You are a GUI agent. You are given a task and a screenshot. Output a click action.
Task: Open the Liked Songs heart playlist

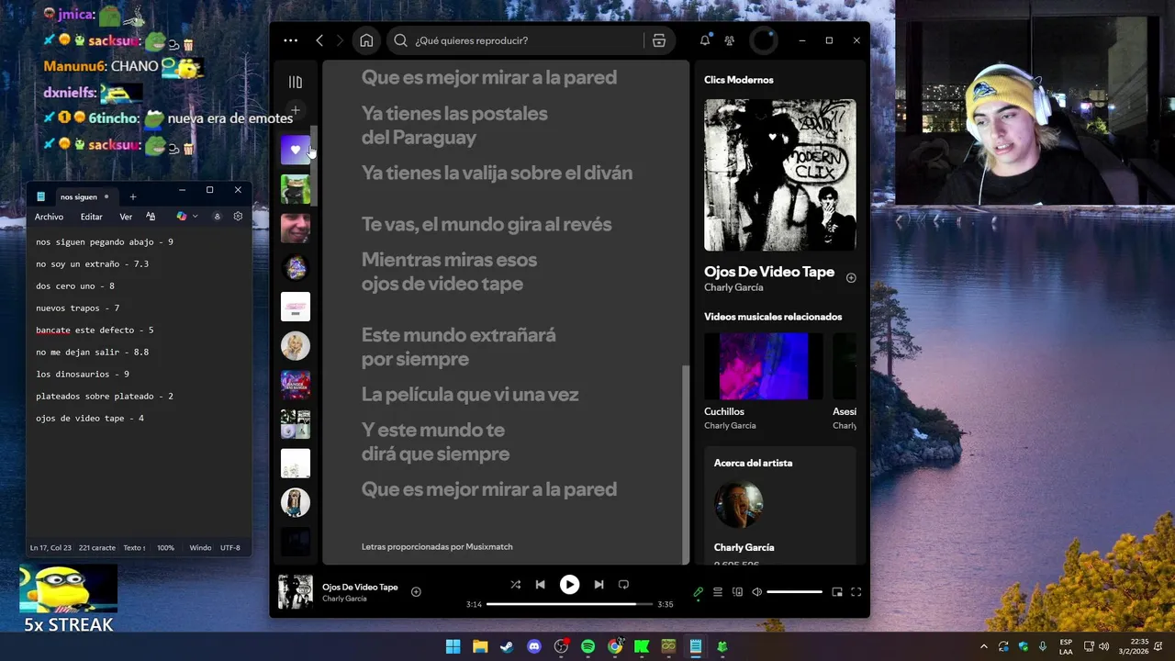click(296, 150)
